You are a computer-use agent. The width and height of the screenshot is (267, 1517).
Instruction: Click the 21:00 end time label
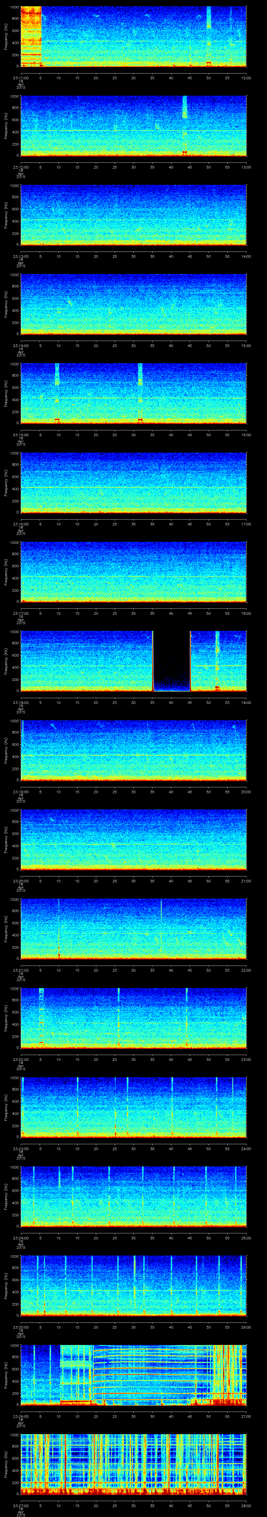(246, 881)
